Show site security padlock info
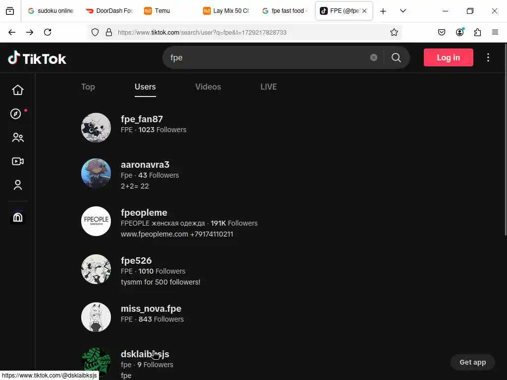This screenshot has height=380, width=507. tap(109, 32)
